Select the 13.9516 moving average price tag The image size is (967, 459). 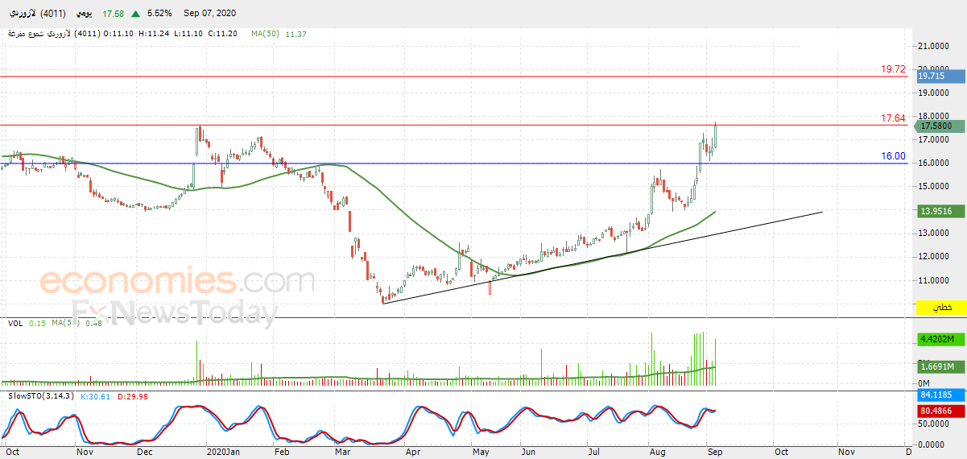[941, 210]
